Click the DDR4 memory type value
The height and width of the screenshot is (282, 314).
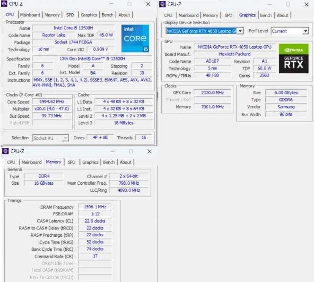(44, 176)
